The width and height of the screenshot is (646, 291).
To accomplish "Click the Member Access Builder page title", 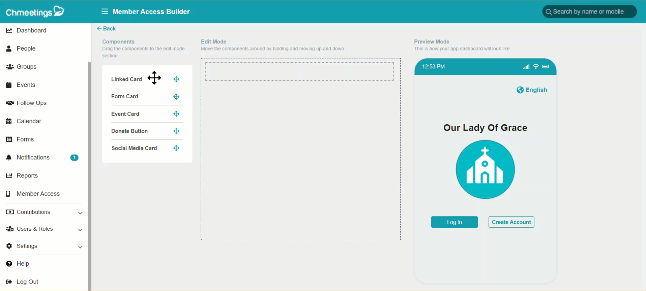I will coord(151,12).
